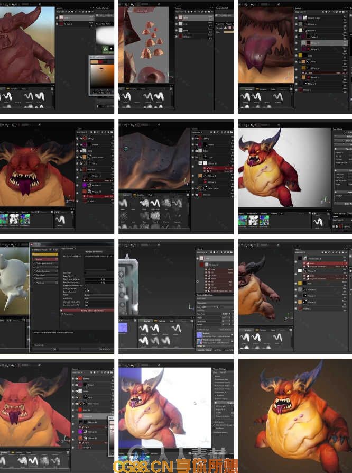Open Environments tab in dark-background demon face shelf

[x=13, y=212]
